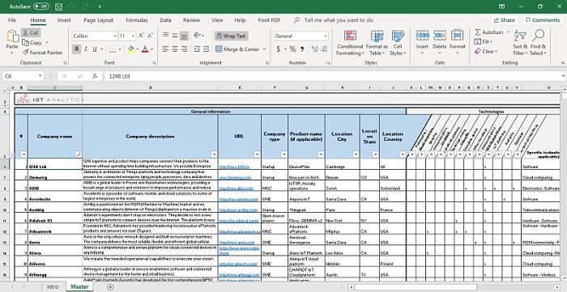Click Merge & Center button

tap(237, 49)
